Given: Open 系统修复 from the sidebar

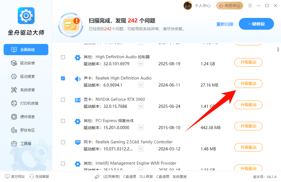Looking at the screenshot, I should tap(26, 90).
